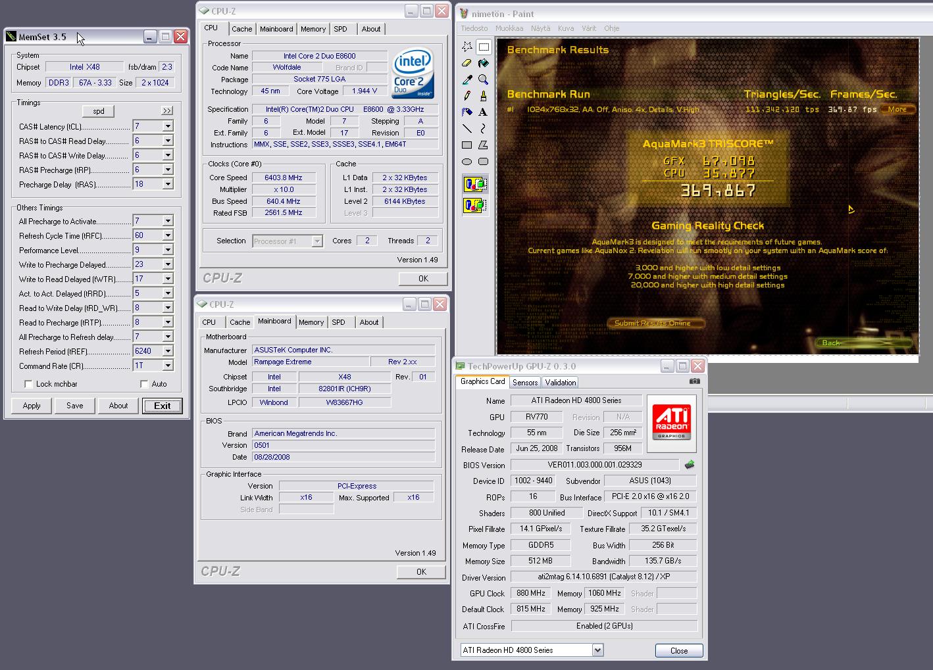Click the ATI Radeon logo in GPU-Z

671,423
